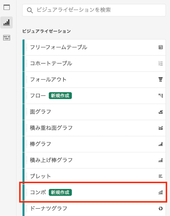Click the 新規作成 badge next to フロー
The width and height of the screenshot is (170, 216).
tap(60, 96)
